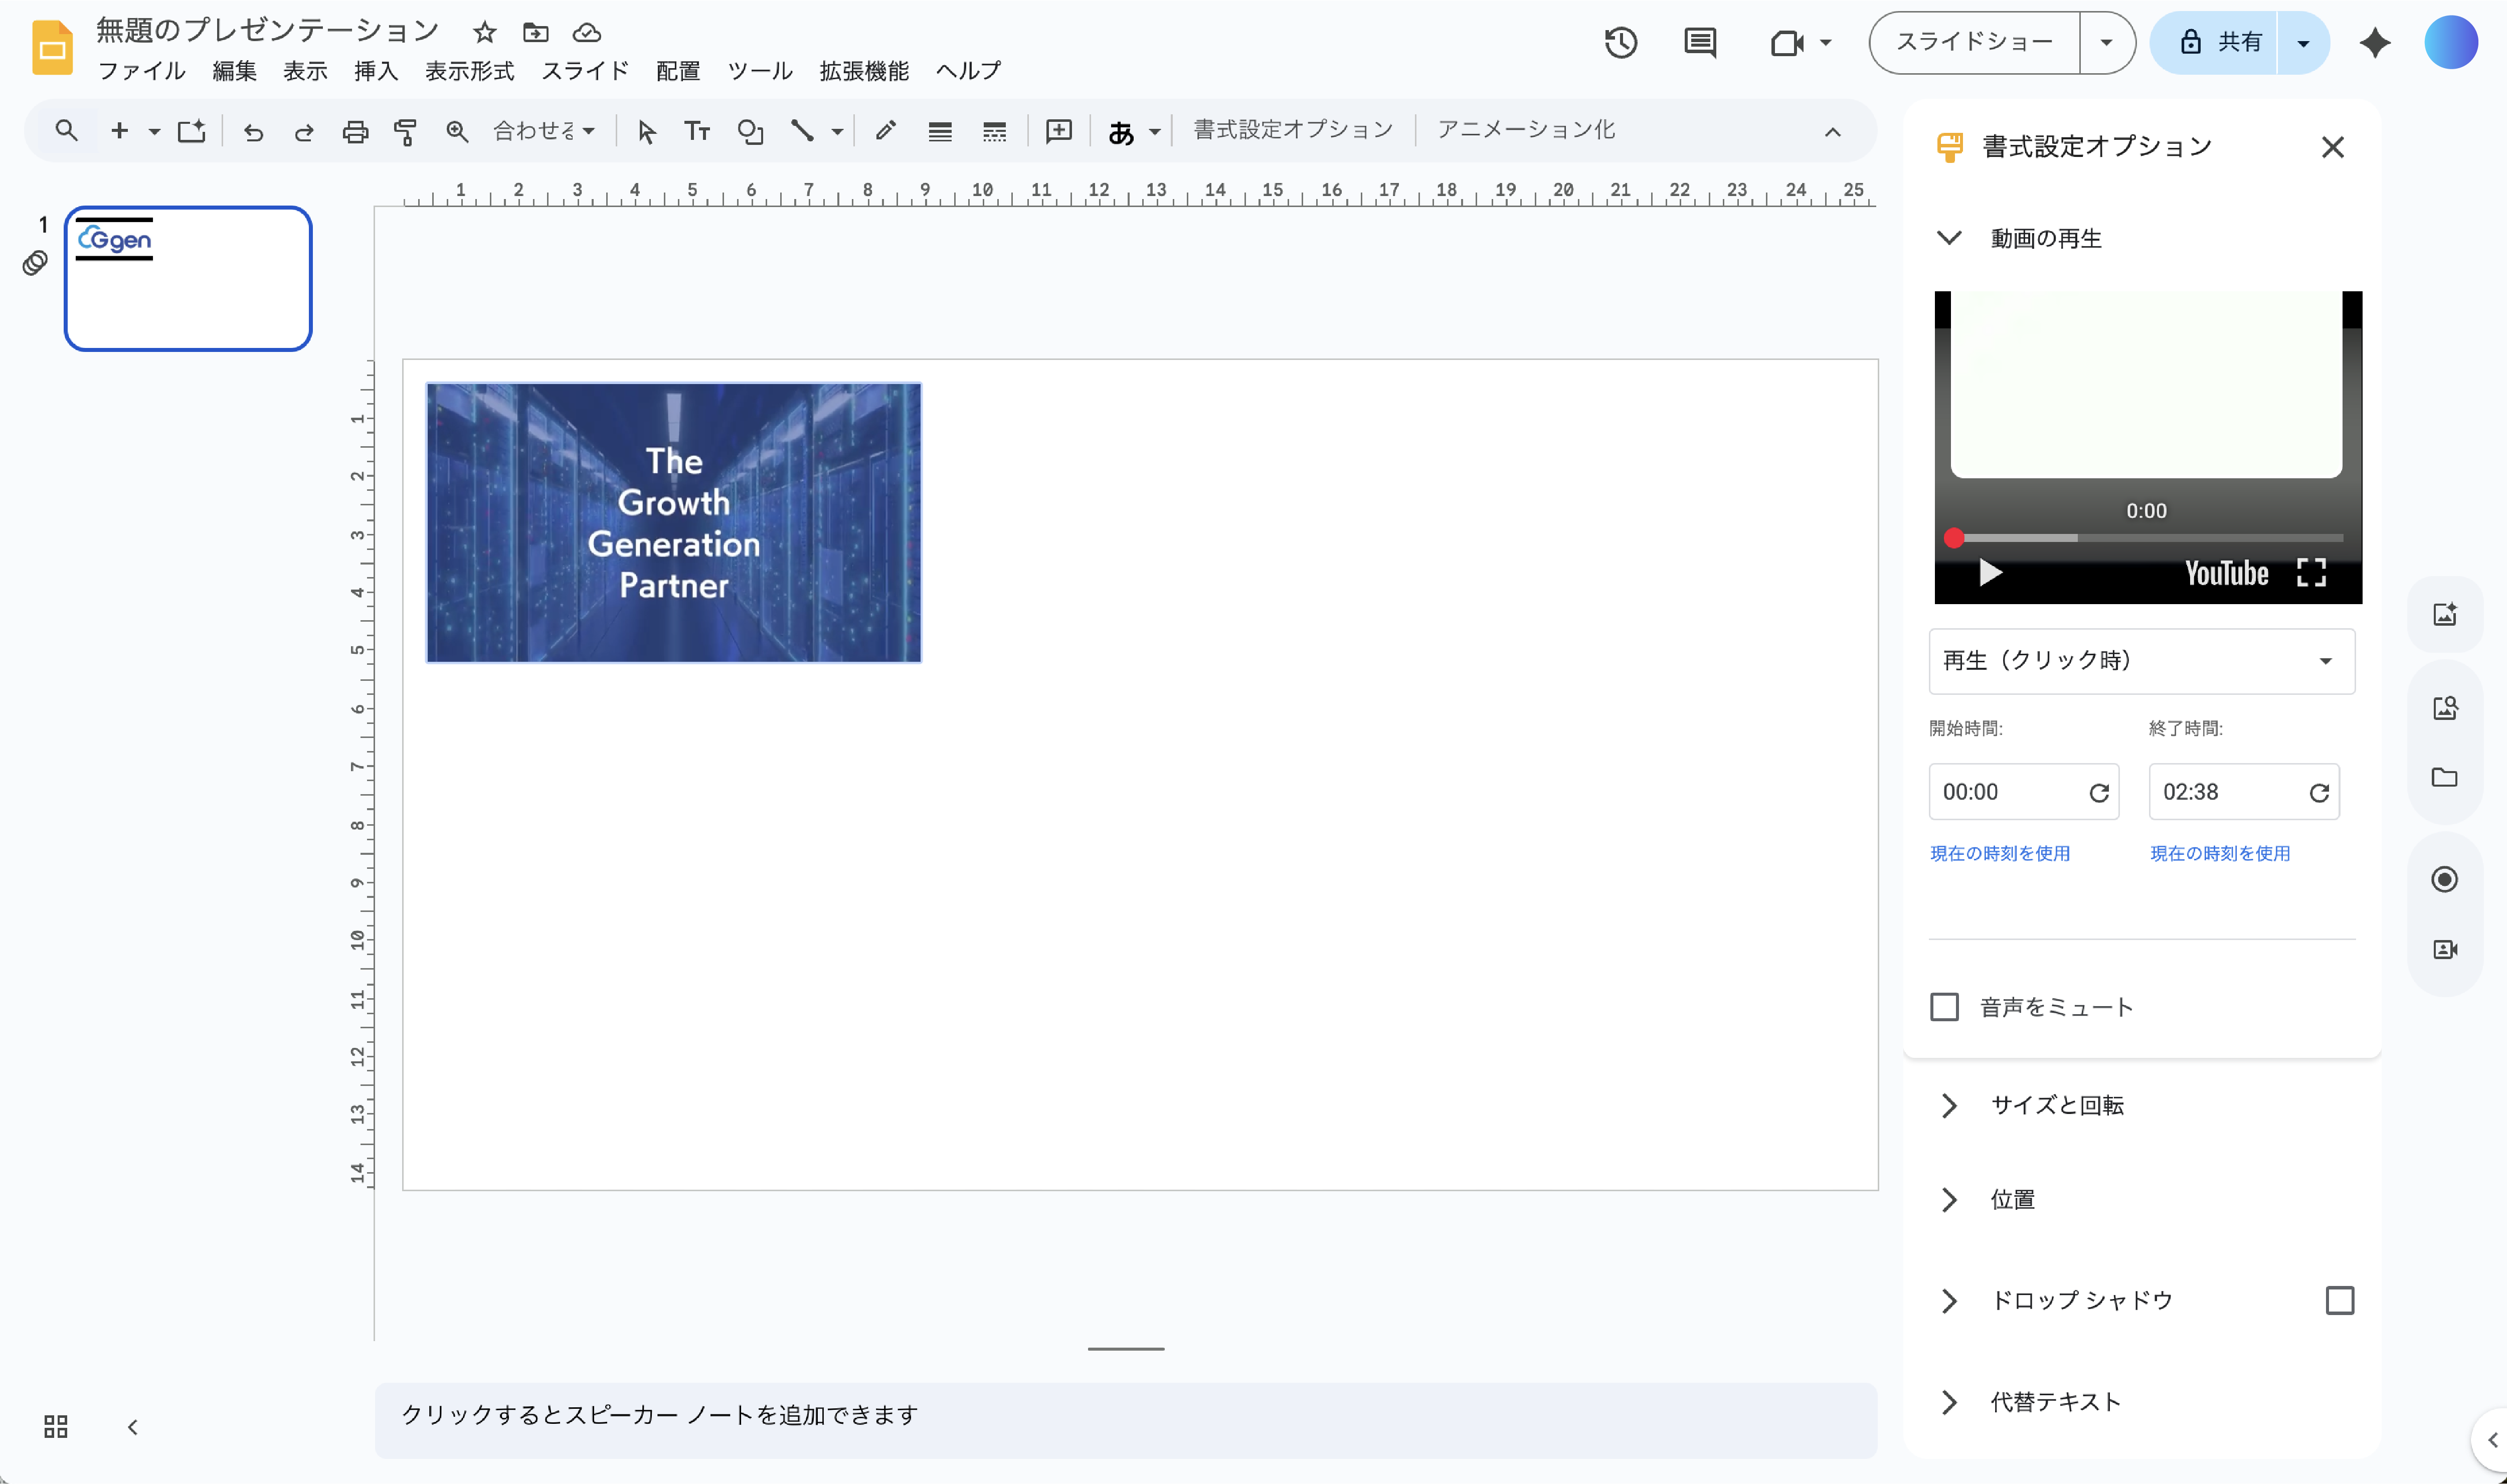Screen dimensions: 2507x1484
Task: Enable the 音声をミュート checkbox
Action: point(1944,1007)
